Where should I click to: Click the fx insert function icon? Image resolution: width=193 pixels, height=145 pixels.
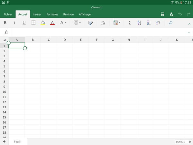click(6, 32)
